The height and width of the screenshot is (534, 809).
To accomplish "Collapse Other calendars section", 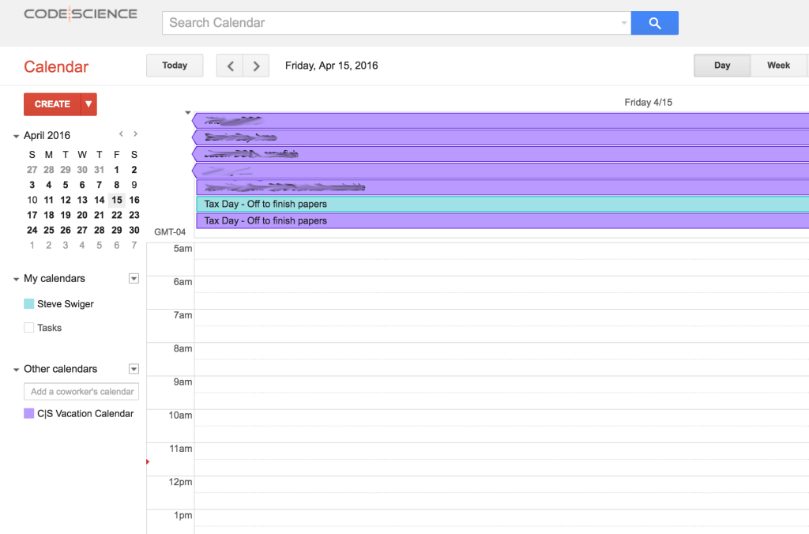I will (16, 370).
